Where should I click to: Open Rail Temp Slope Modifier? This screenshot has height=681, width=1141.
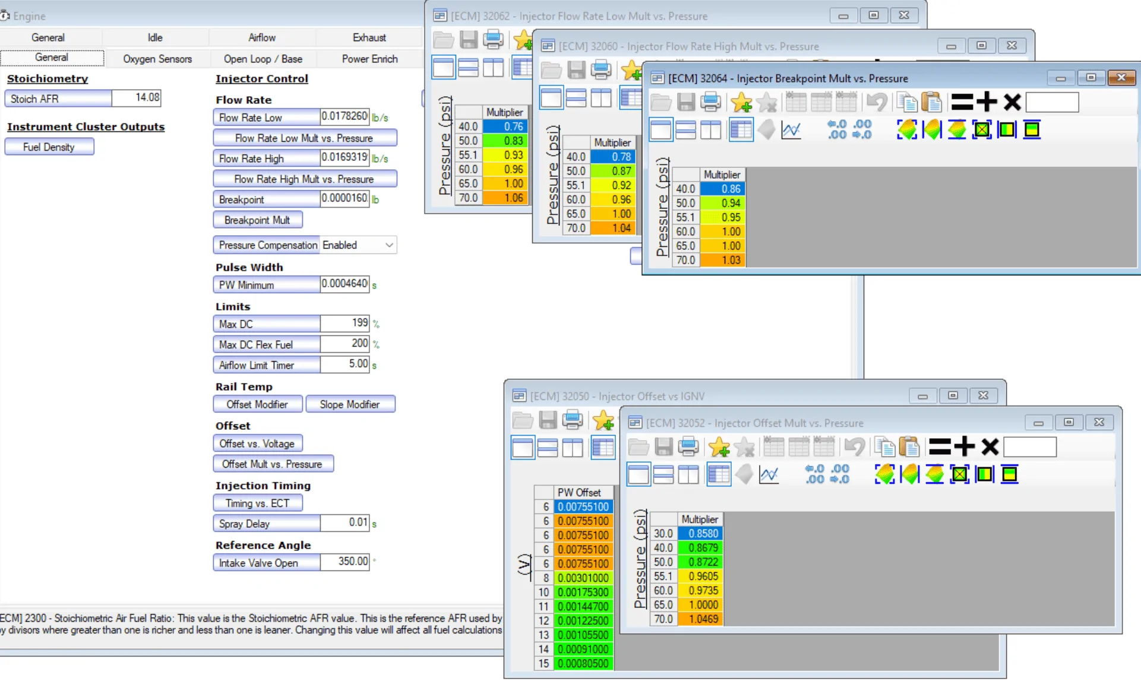coord(350,404)
